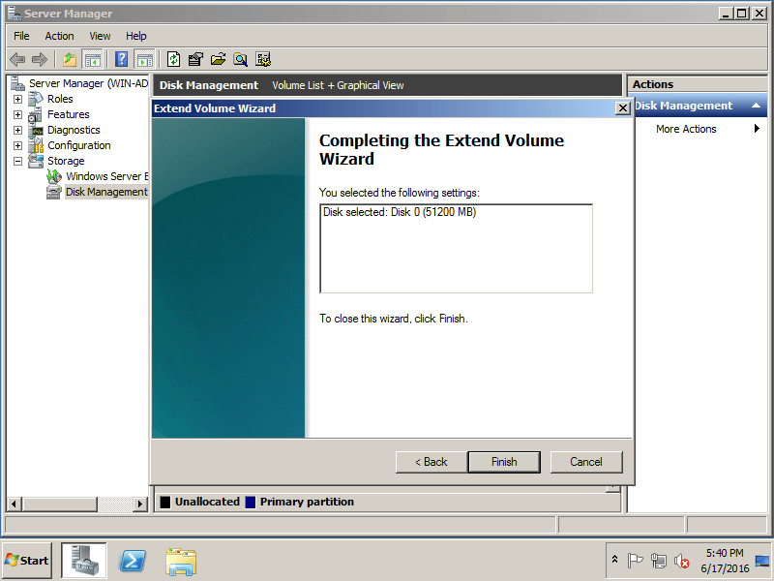Click the open folder toolbar icon
The width and height of the screenshot is (774, 581).
pos(219,60)
